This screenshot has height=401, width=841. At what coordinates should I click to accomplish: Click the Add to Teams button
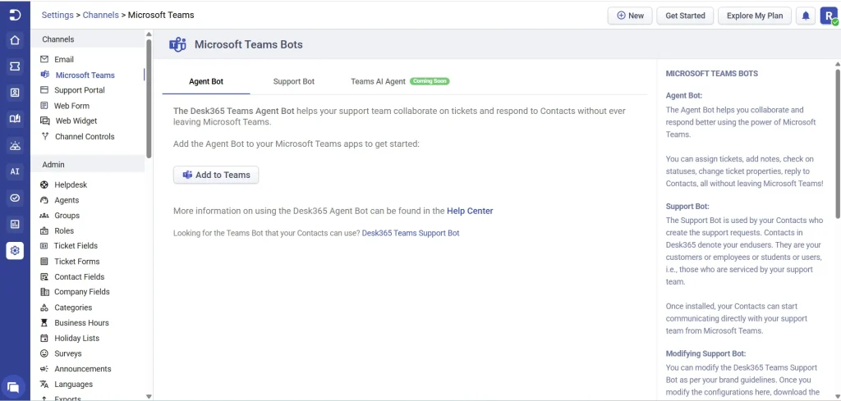point(216,175)
